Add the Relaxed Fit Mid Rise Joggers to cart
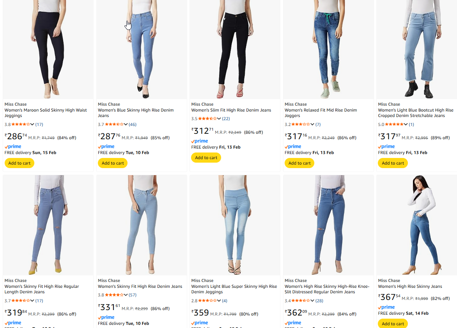The image size is (457, 328). click(x=299, y=163)
